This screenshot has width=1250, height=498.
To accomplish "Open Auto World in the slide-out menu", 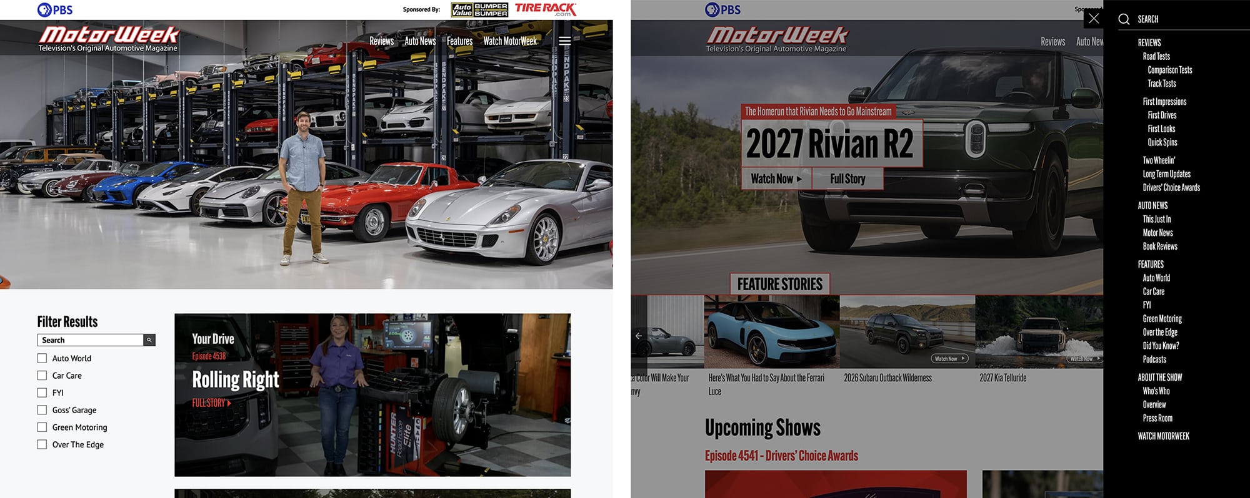I will 1156,278.
